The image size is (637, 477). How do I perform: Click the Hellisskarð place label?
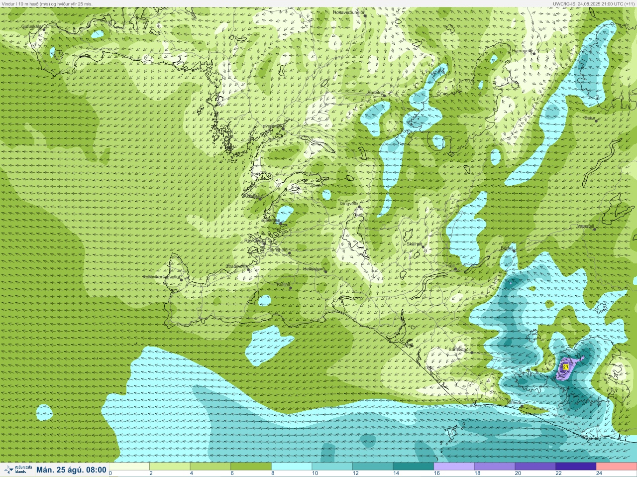point(314,269)
